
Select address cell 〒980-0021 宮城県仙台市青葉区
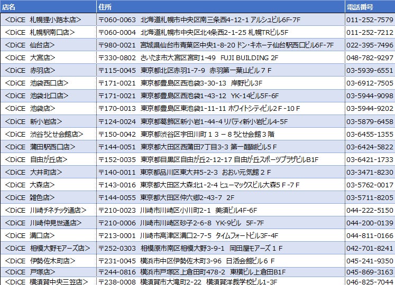pyautogui.click(x=221, y=45)
